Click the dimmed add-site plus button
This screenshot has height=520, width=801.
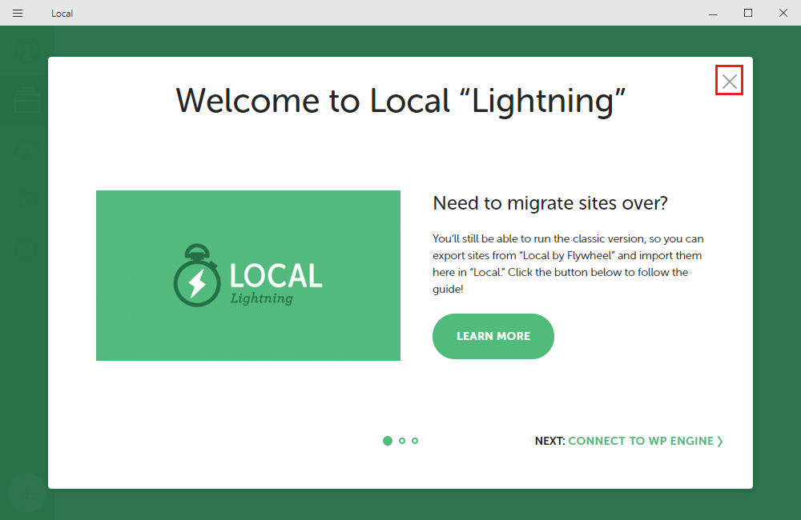coord(26,492)
